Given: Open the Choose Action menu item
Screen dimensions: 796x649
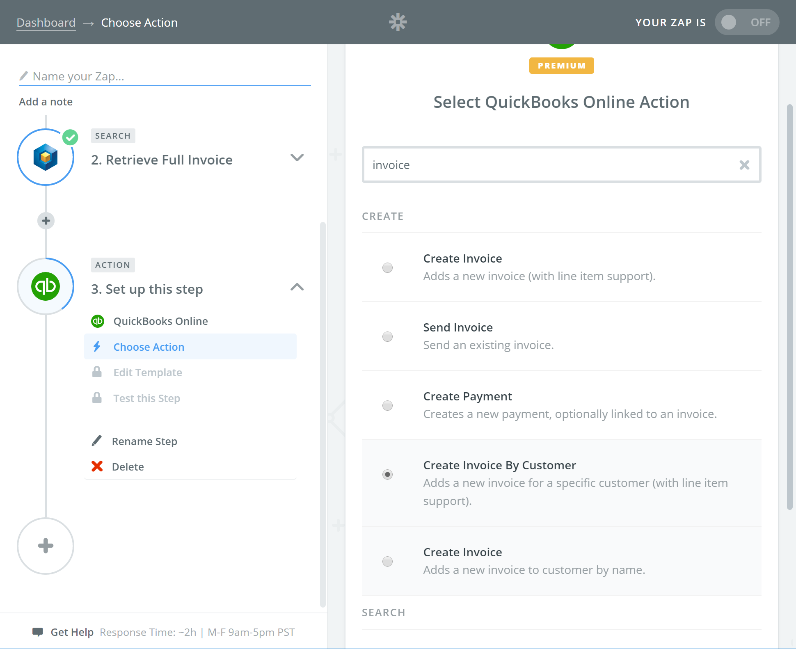Looking at the screenshot, I should point(190,347).
